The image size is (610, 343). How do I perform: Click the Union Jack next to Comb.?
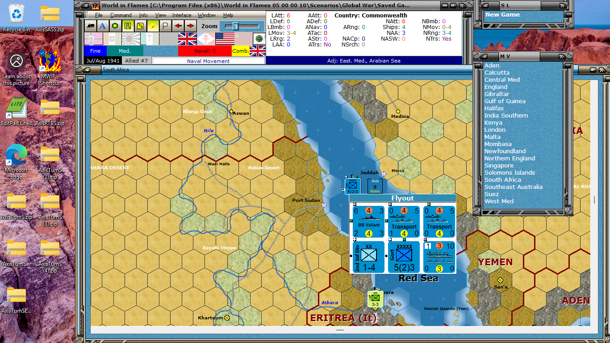point(258,51)
